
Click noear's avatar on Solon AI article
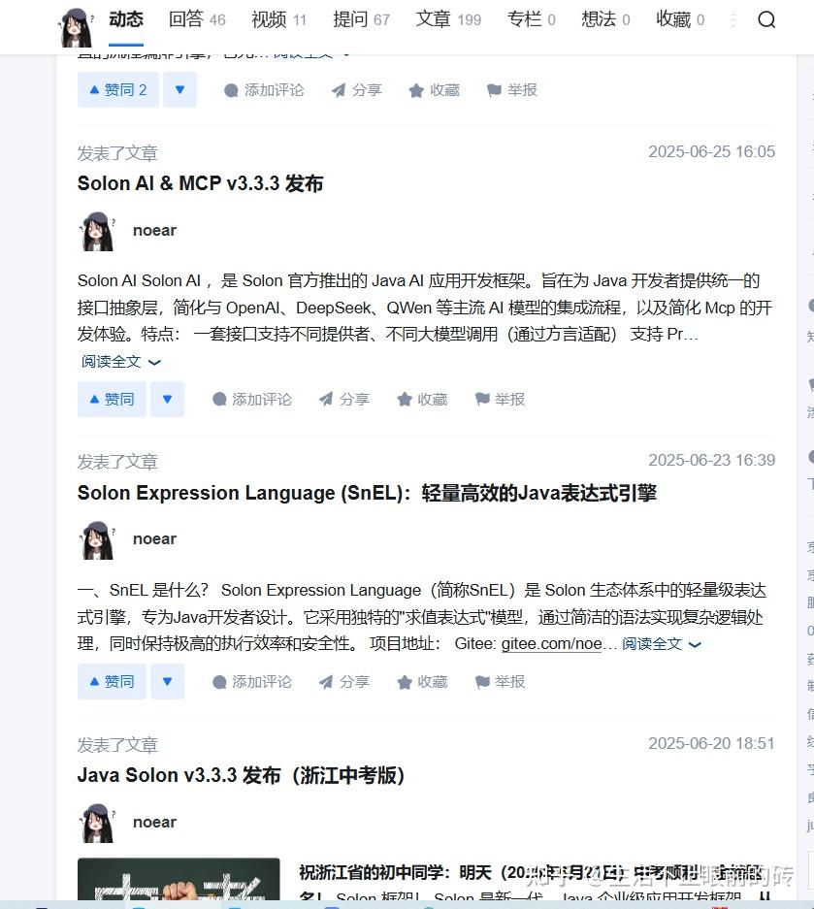click(97, 231)
